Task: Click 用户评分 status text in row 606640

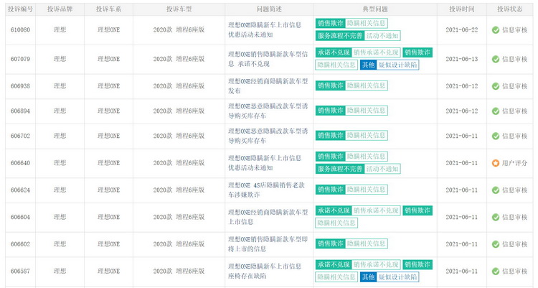Action: [514, 163]
